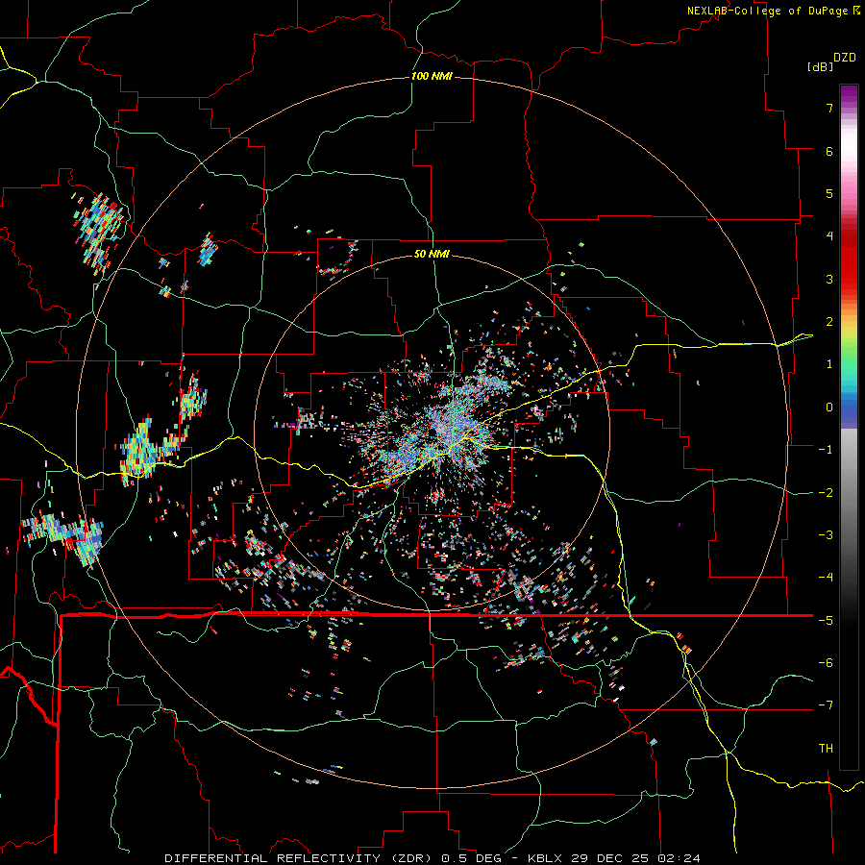Screen dimensions: 865x865
Task: Click the TH threshold label on legend
Action: point(826,749)
